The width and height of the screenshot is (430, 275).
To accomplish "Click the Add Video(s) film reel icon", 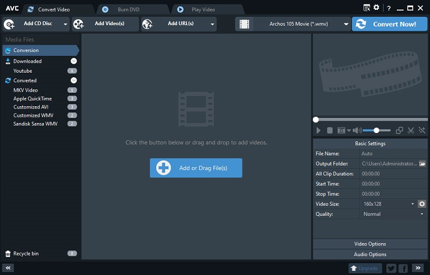I will tap(78, 24).
